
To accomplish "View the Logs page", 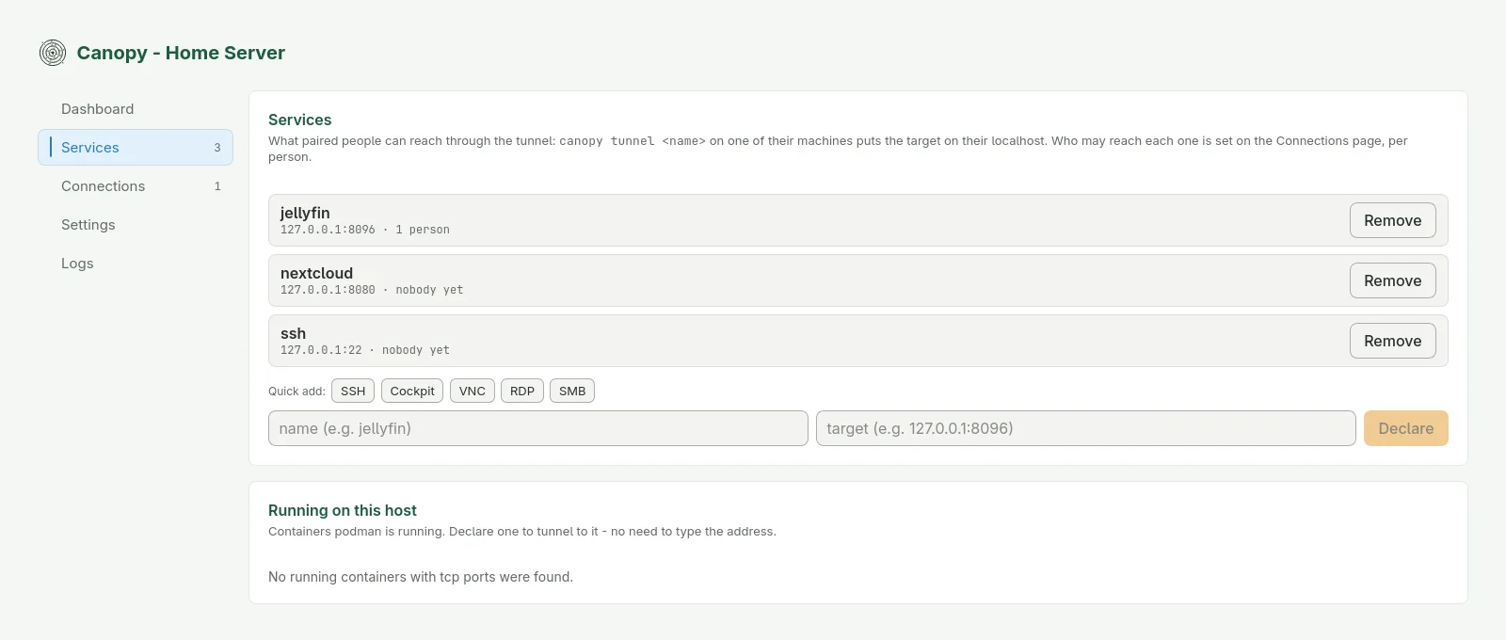I will [136, 264].
